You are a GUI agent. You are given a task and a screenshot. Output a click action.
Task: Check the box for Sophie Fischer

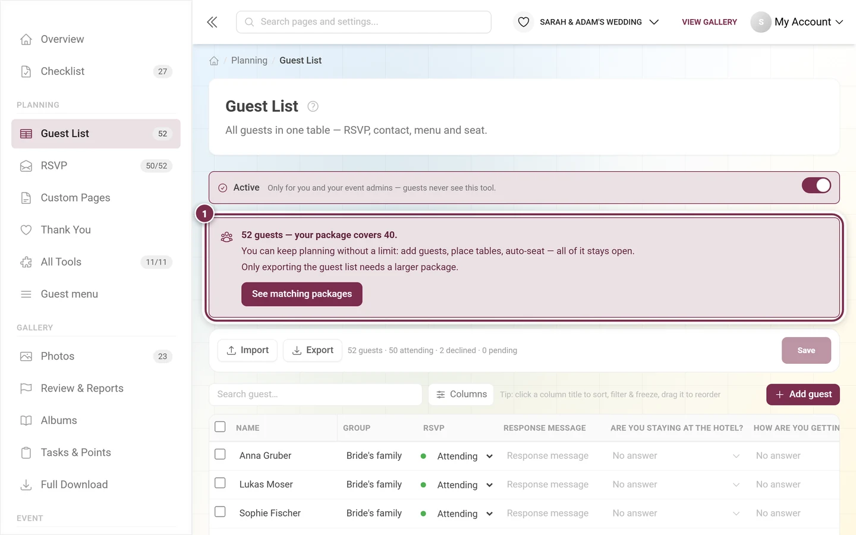pos(220,511)
